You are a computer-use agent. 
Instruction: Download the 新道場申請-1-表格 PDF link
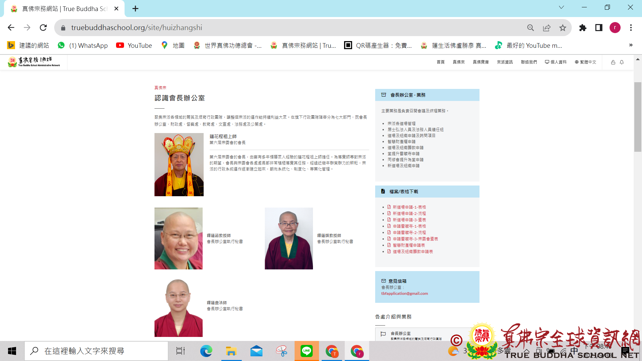409,207
